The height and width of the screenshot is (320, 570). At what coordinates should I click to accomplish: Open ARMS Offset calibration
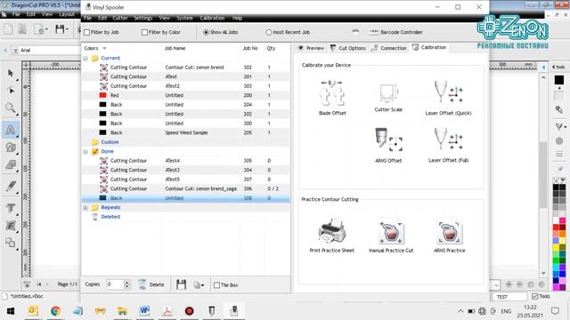pyautogui.click(x=388, y=145)
